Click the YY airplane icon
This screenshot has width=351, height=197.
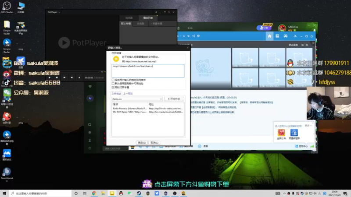(x=189, y=36)
